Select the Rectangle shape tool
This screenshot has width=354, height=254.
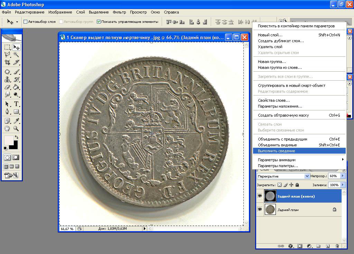[16, 111]
